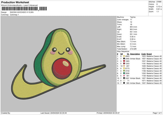Select the black swatch beside stitch count 365
163x115 pixels.
[x=124, y=83]
